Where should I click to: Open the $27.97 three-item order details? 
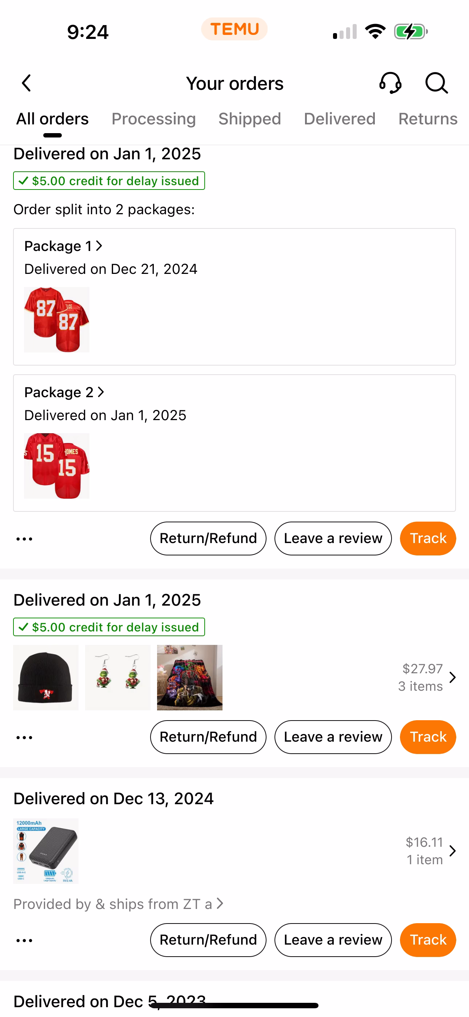(x=426, y=678)
